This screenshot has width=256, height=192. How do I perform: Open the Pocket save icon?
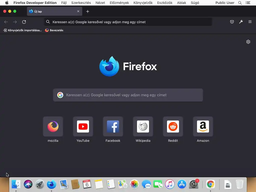coord(232,22)
